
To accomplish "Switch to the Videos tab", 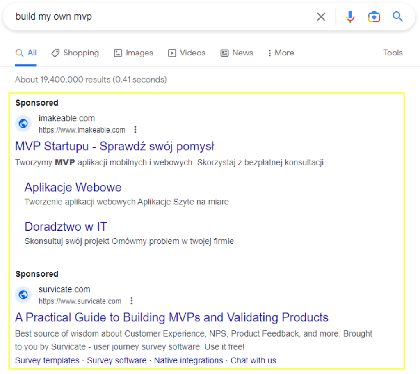I will 187,53.
